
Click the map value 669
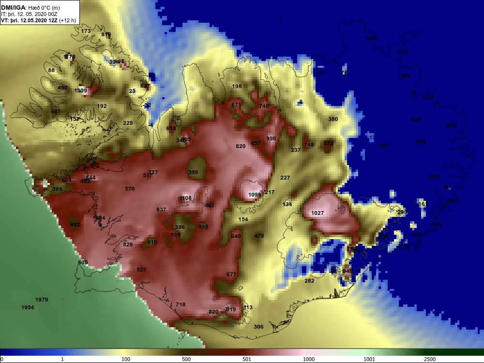click(x=66, y=180)
